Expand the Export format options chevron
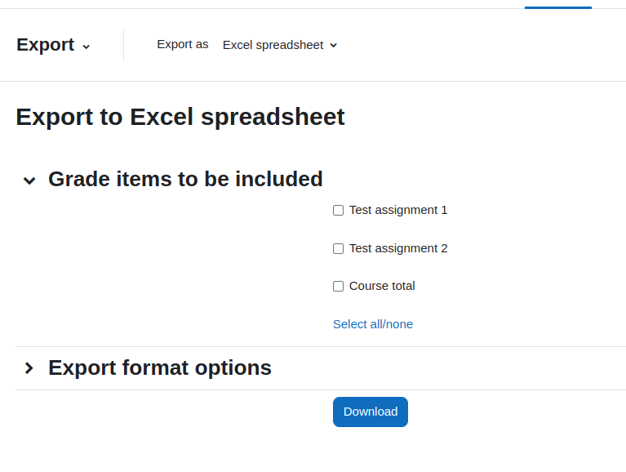Image resolution: width=626 pixels, height=472 pixels. [x=29, y=367]
